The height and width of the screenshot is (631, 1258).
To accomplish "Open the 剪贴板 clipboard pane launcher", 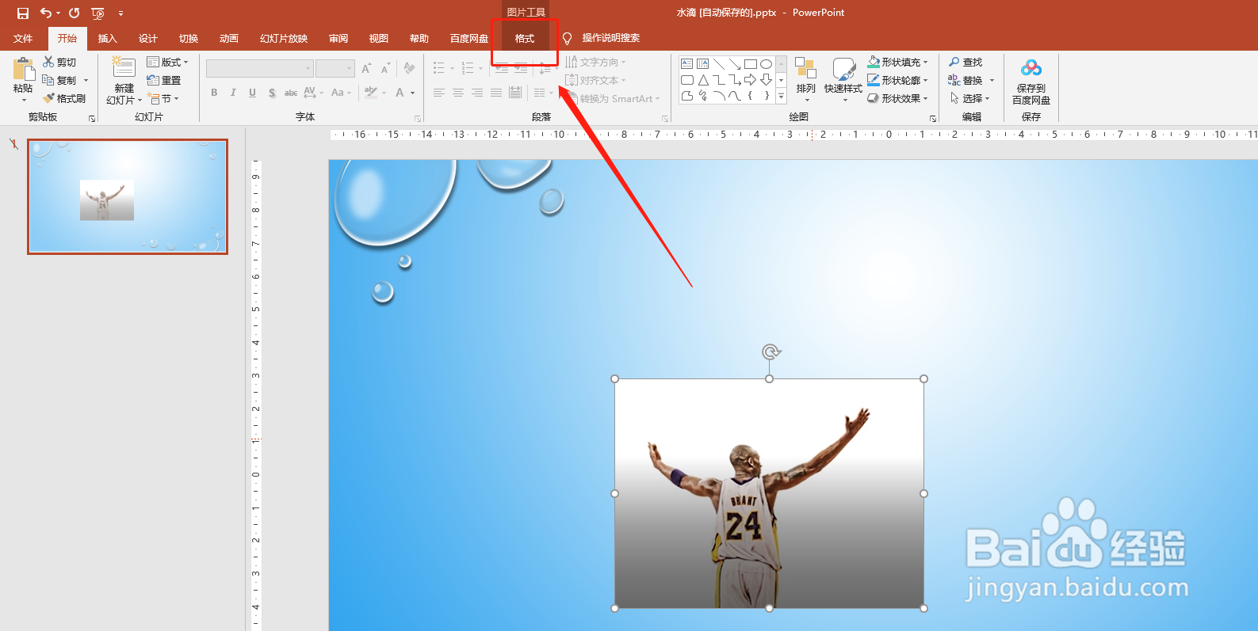I will (x=92, y=119).
